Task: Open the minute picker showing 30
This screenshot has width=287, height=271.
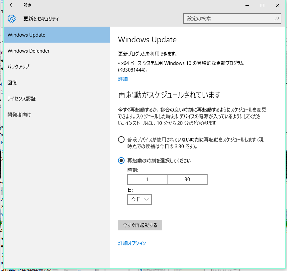Action: (187, 179)
